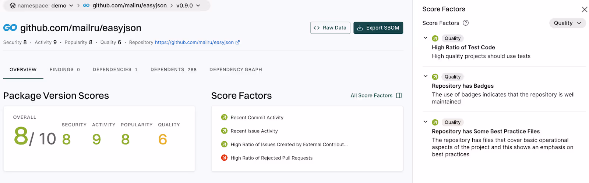The image size is (589, 183).
Task: Switch to the Overview tab
Action: pyautogui.click(x=23, y=69)
